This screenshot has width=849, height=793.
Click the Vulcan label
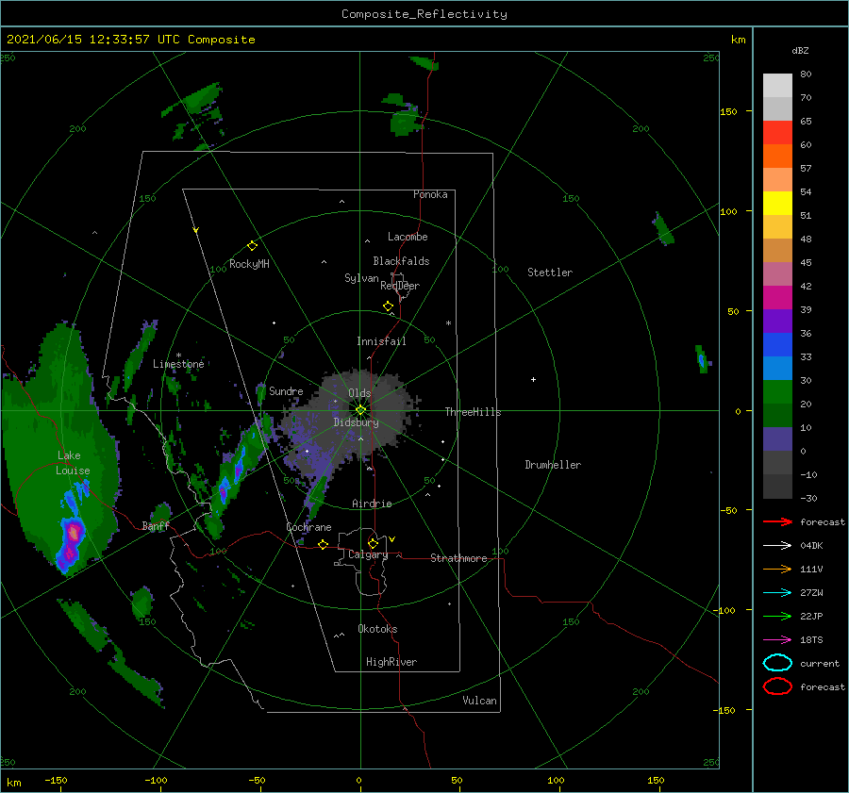[x=479, y=701]
